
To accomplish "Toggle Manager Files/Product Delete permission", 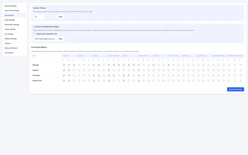I will point(119,65).
